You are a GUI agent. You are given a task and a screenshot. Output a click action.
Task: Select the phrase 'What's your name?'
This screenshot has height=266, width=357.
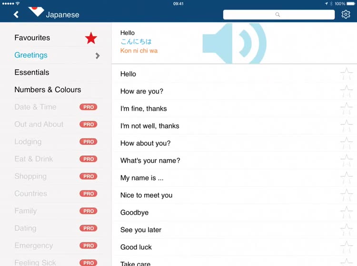pos(234,161)
